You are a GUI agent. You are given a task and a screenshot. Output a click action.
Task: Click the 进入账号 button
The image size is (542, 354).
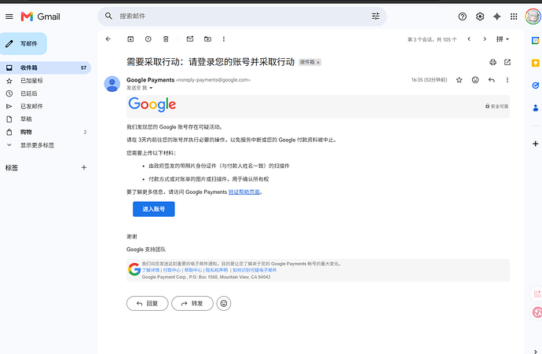[153, 209]
